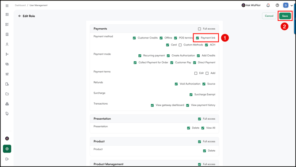
Task: Toggle Collect Payment for Order checkbox
Action: pyautogui.click(x=135, y=63)
